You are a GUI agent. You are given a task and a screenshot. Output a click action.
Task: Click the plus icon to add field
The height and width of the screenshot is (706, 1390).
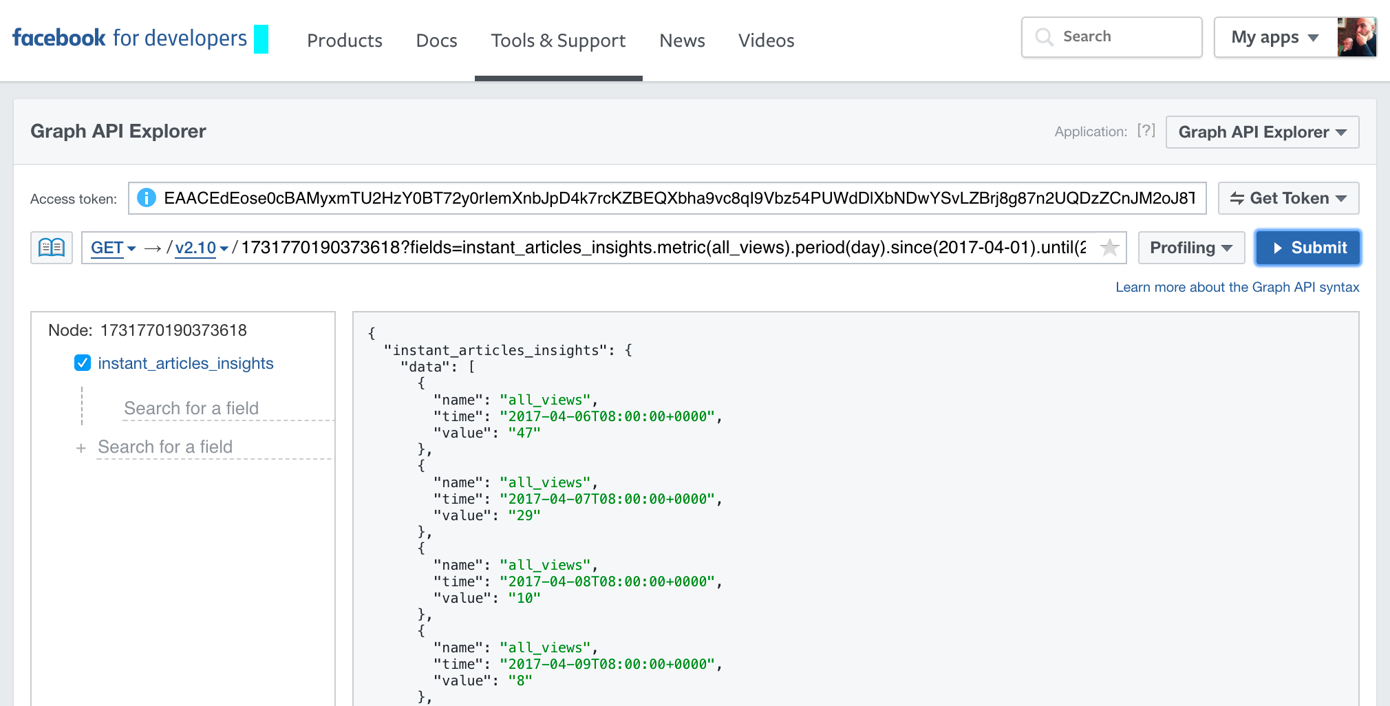pos(81,448)
